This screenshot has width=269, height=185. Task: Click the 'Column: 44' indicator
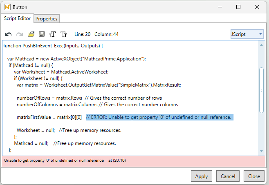(x=106, y=34)
